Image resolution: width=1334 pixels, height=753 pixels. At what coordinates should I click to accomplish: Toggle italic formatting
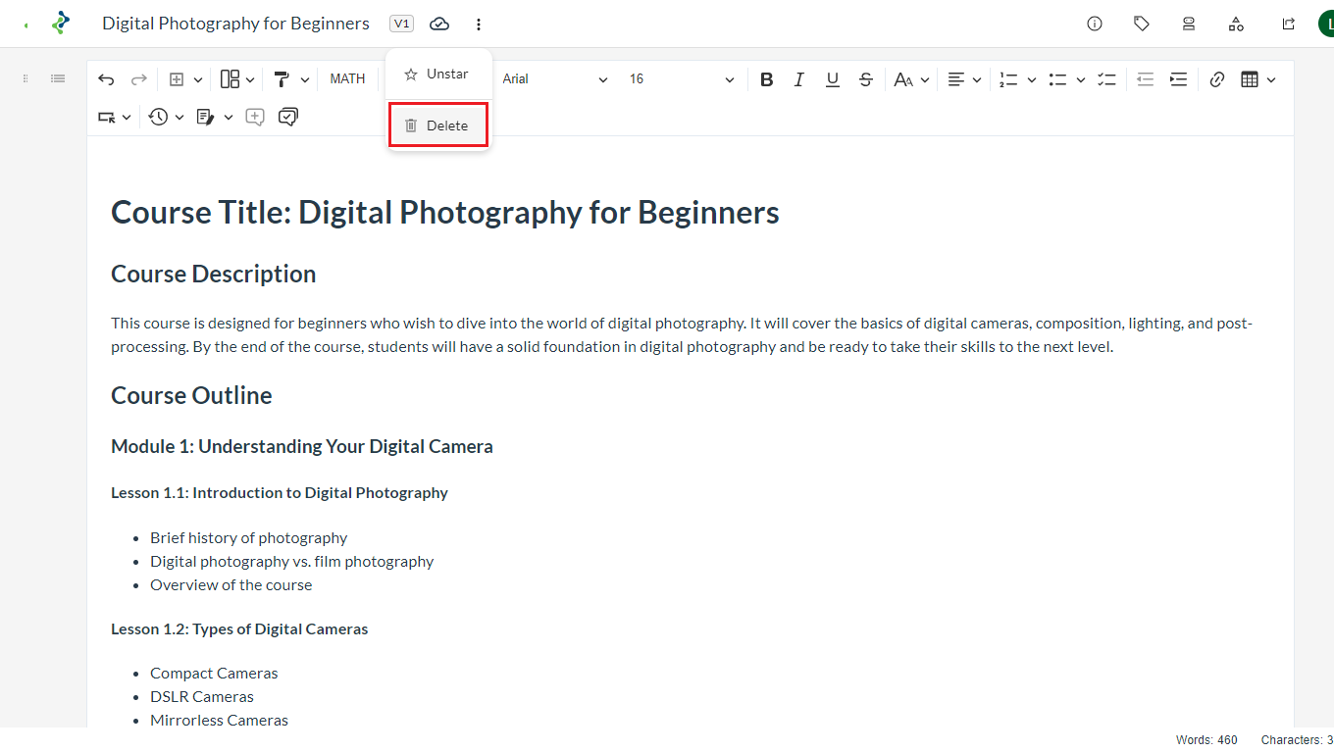coord(799,79)
